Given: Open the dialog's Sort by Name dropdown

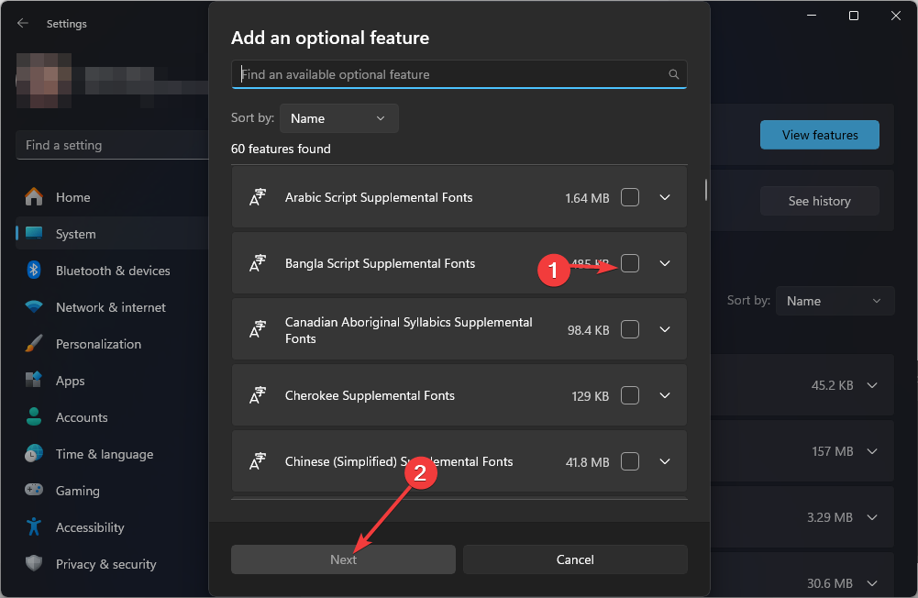Looking at the screenshot, I should (x=339, y=118).
